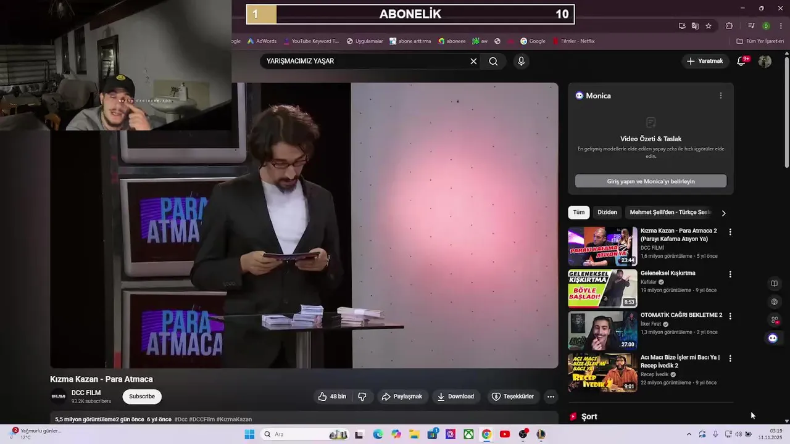Click the video player to pause

point(304,225)
